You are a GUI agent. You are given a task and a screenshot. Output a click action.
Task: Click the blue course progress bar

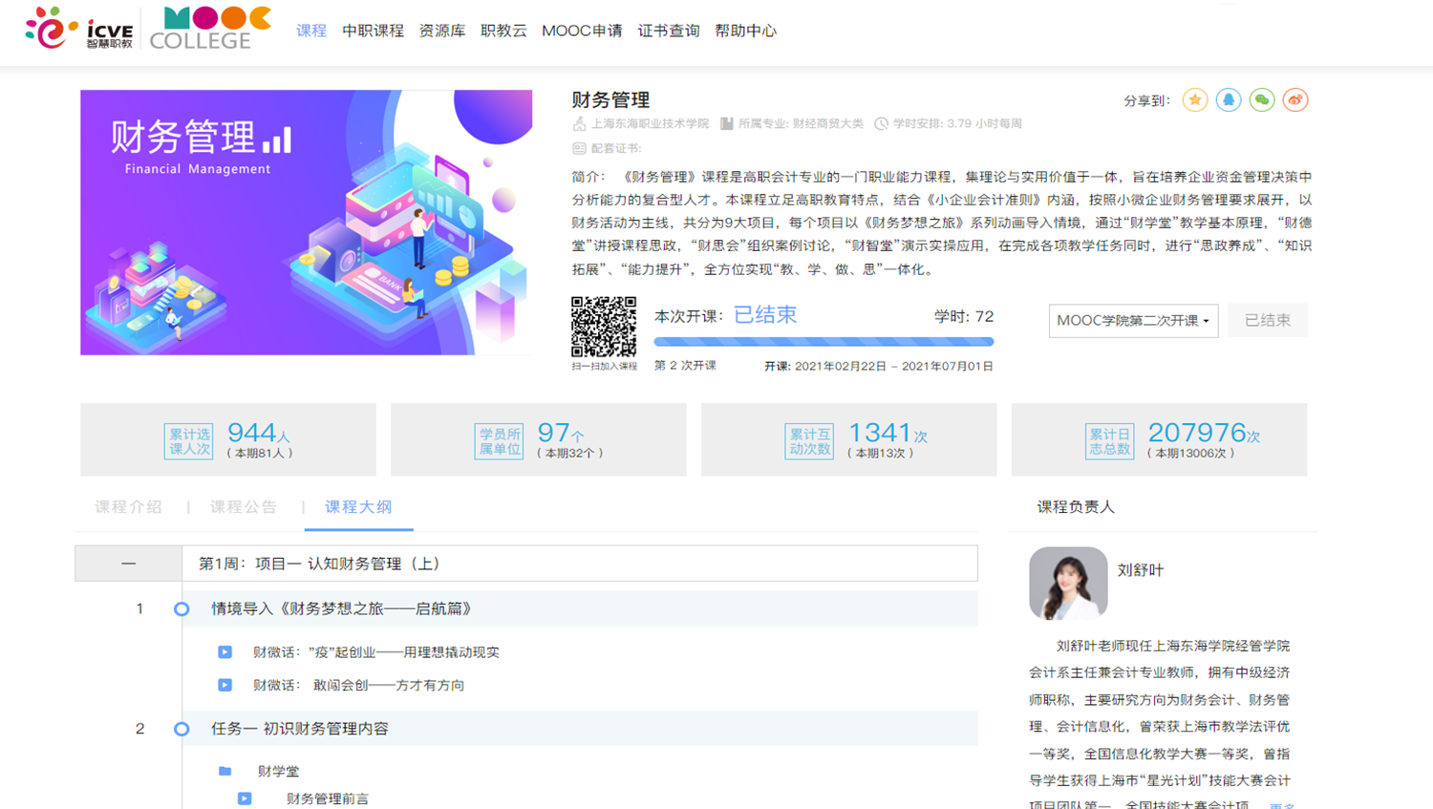point(823,341)
